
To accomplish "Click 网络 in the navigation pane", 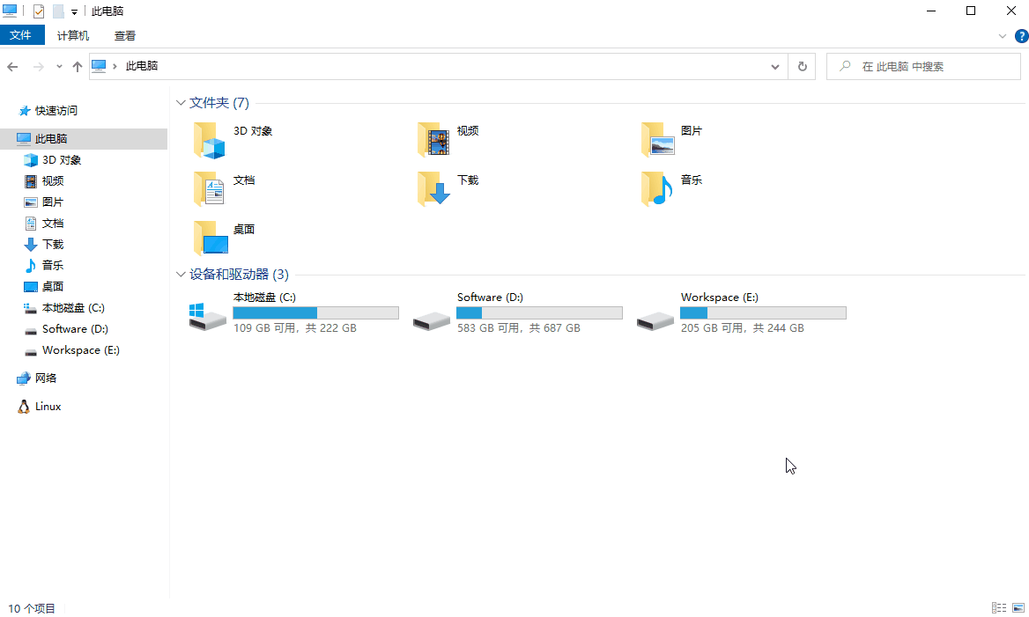I will pos(46,378).
